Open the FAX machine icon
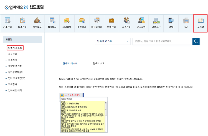Screen dimensions: 208x136 tap(186, 20)
